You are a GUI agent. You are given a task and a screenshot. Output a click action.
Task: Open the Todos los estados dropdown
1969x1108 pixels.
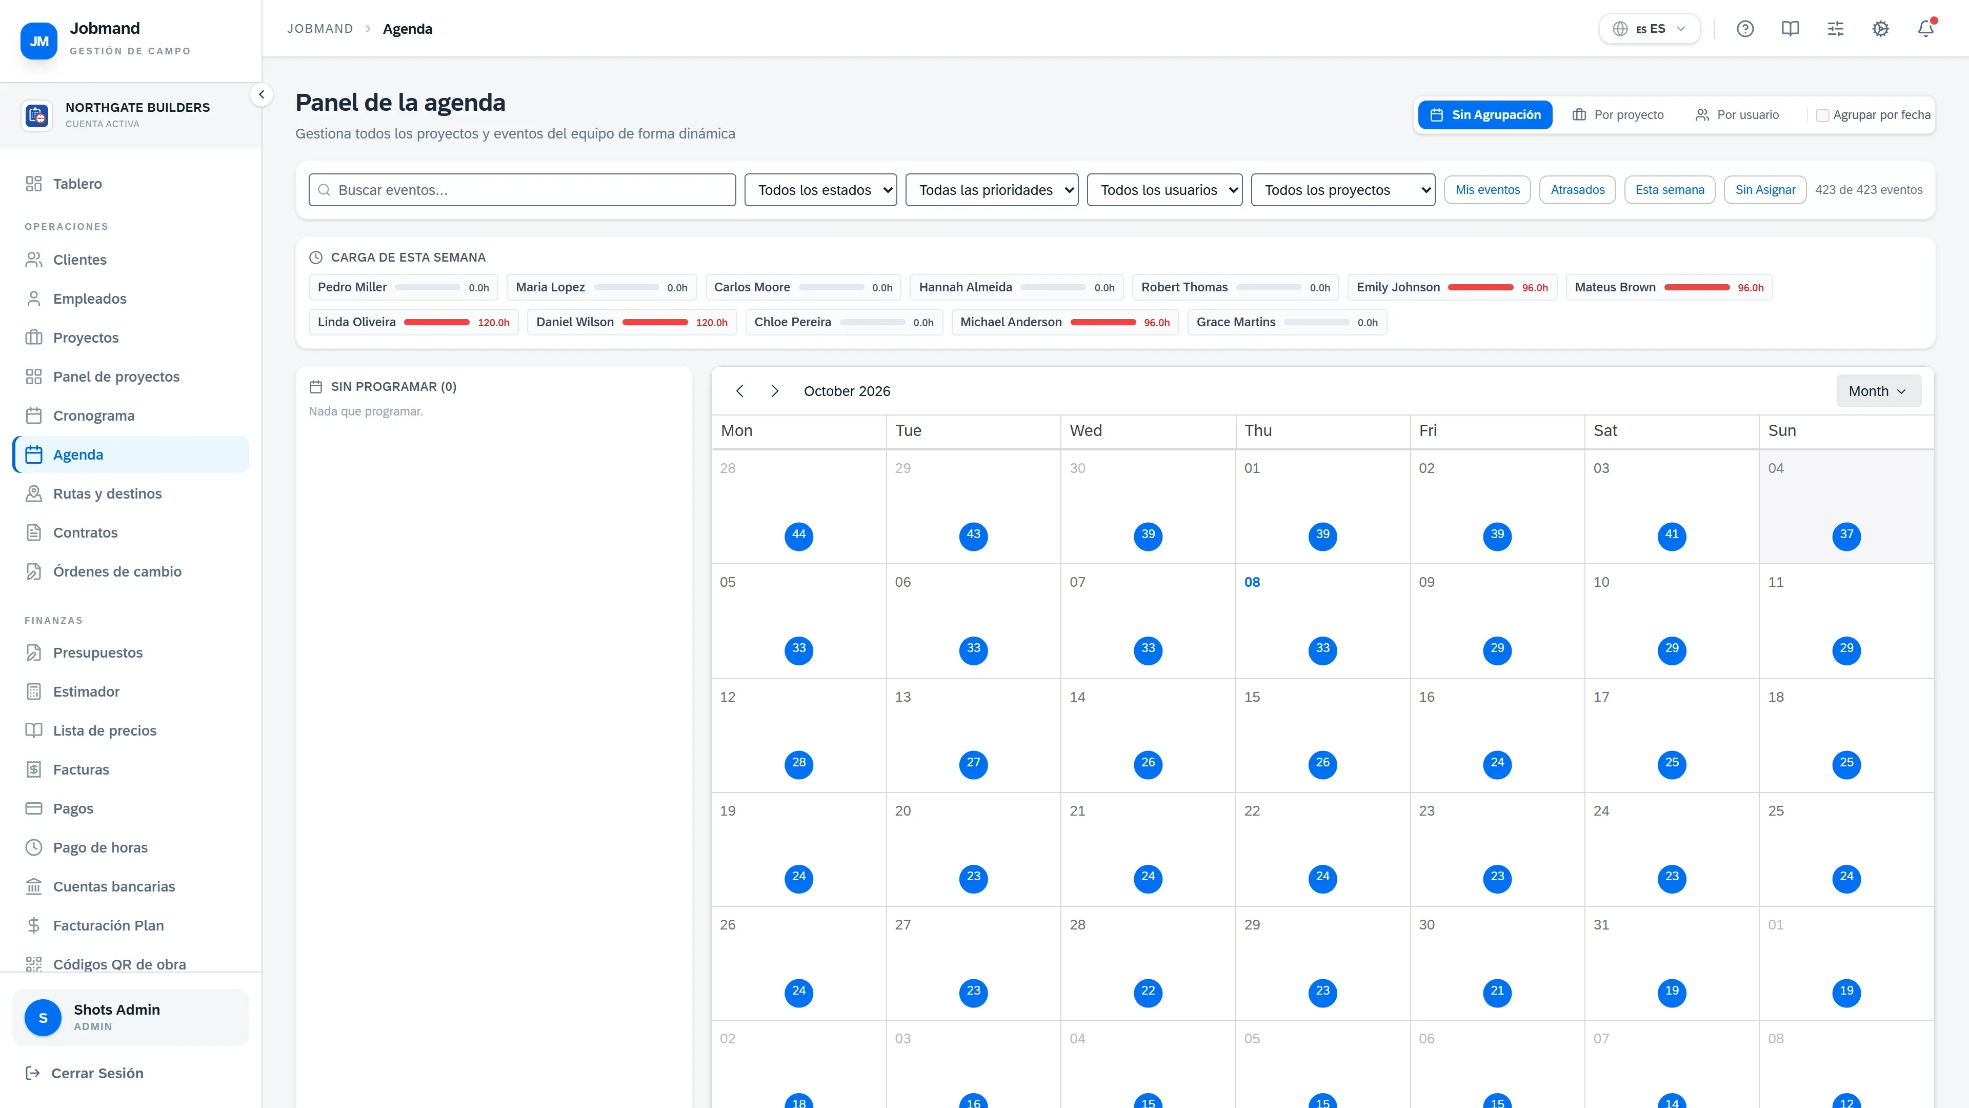point(820,190)
